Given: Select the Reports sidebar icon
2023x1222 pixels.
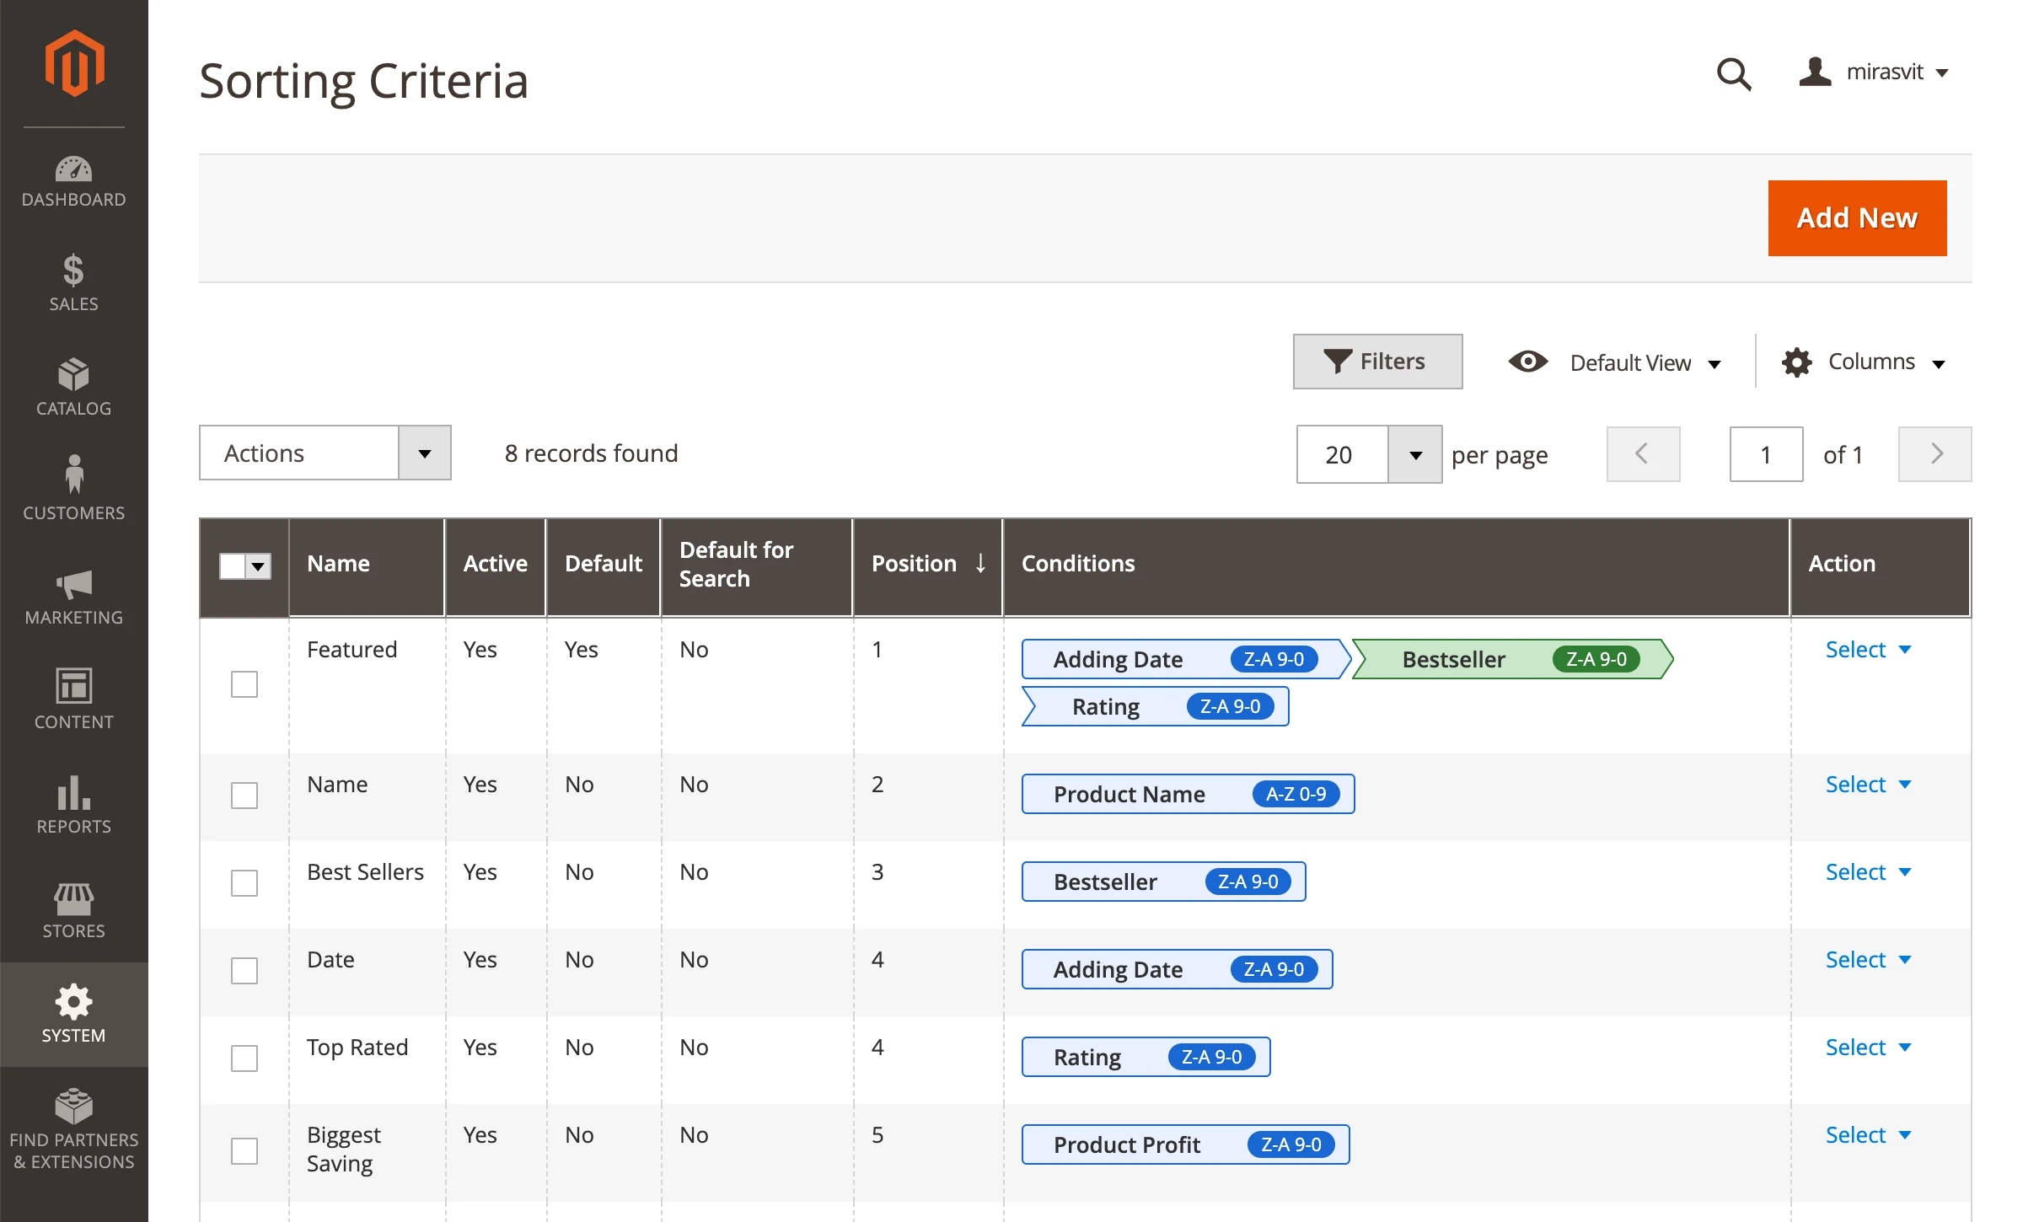Looking at the screenshot, I should [74, 803].
